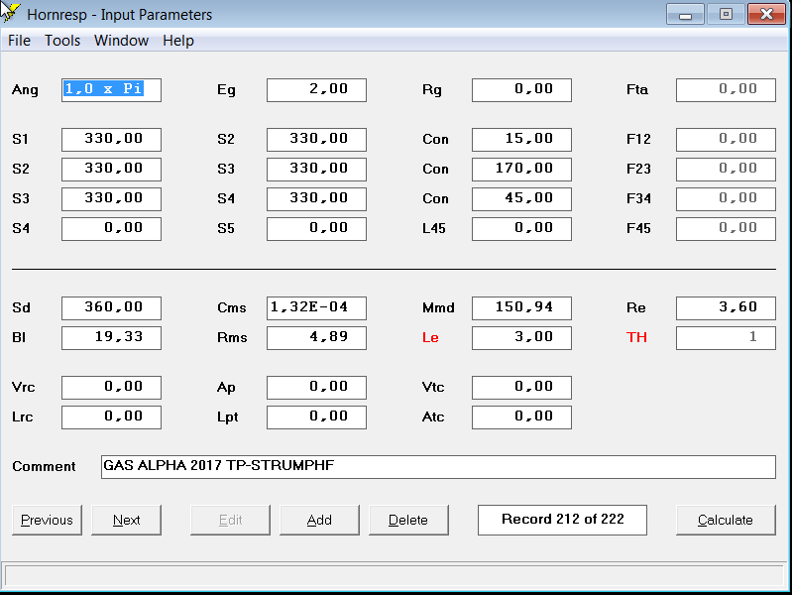Select the Atc input field
Screen dimensions: 792x595
[x=521, y=417]
